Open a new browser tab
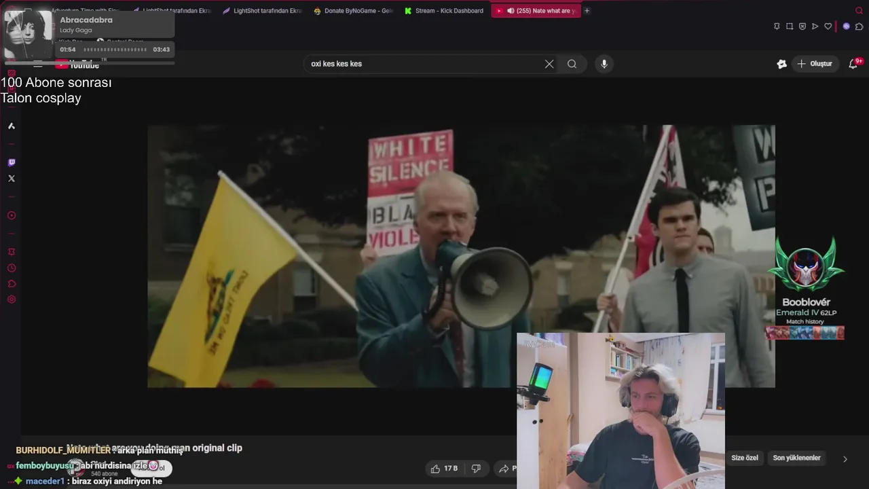This screenshot has width=869, height=489. pos(587,11)
